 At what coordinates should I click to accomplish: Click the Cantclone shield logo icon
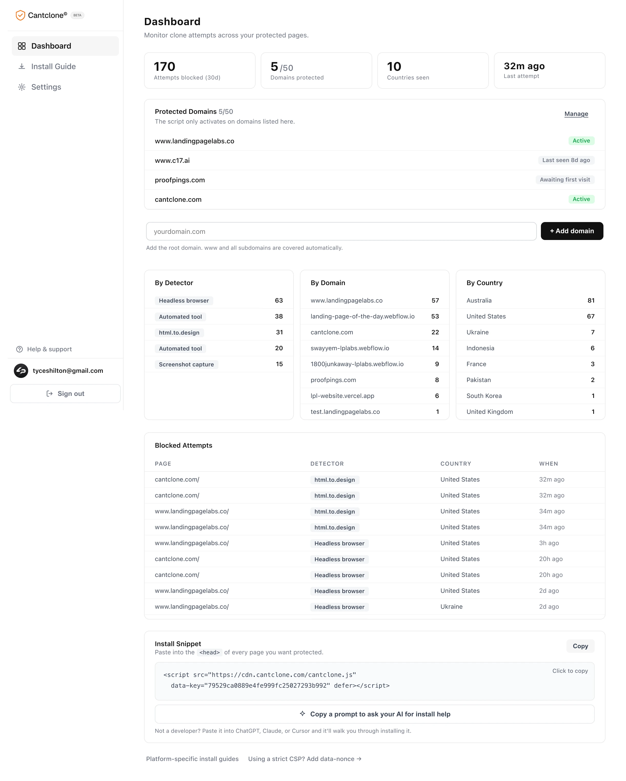[20, 15]
